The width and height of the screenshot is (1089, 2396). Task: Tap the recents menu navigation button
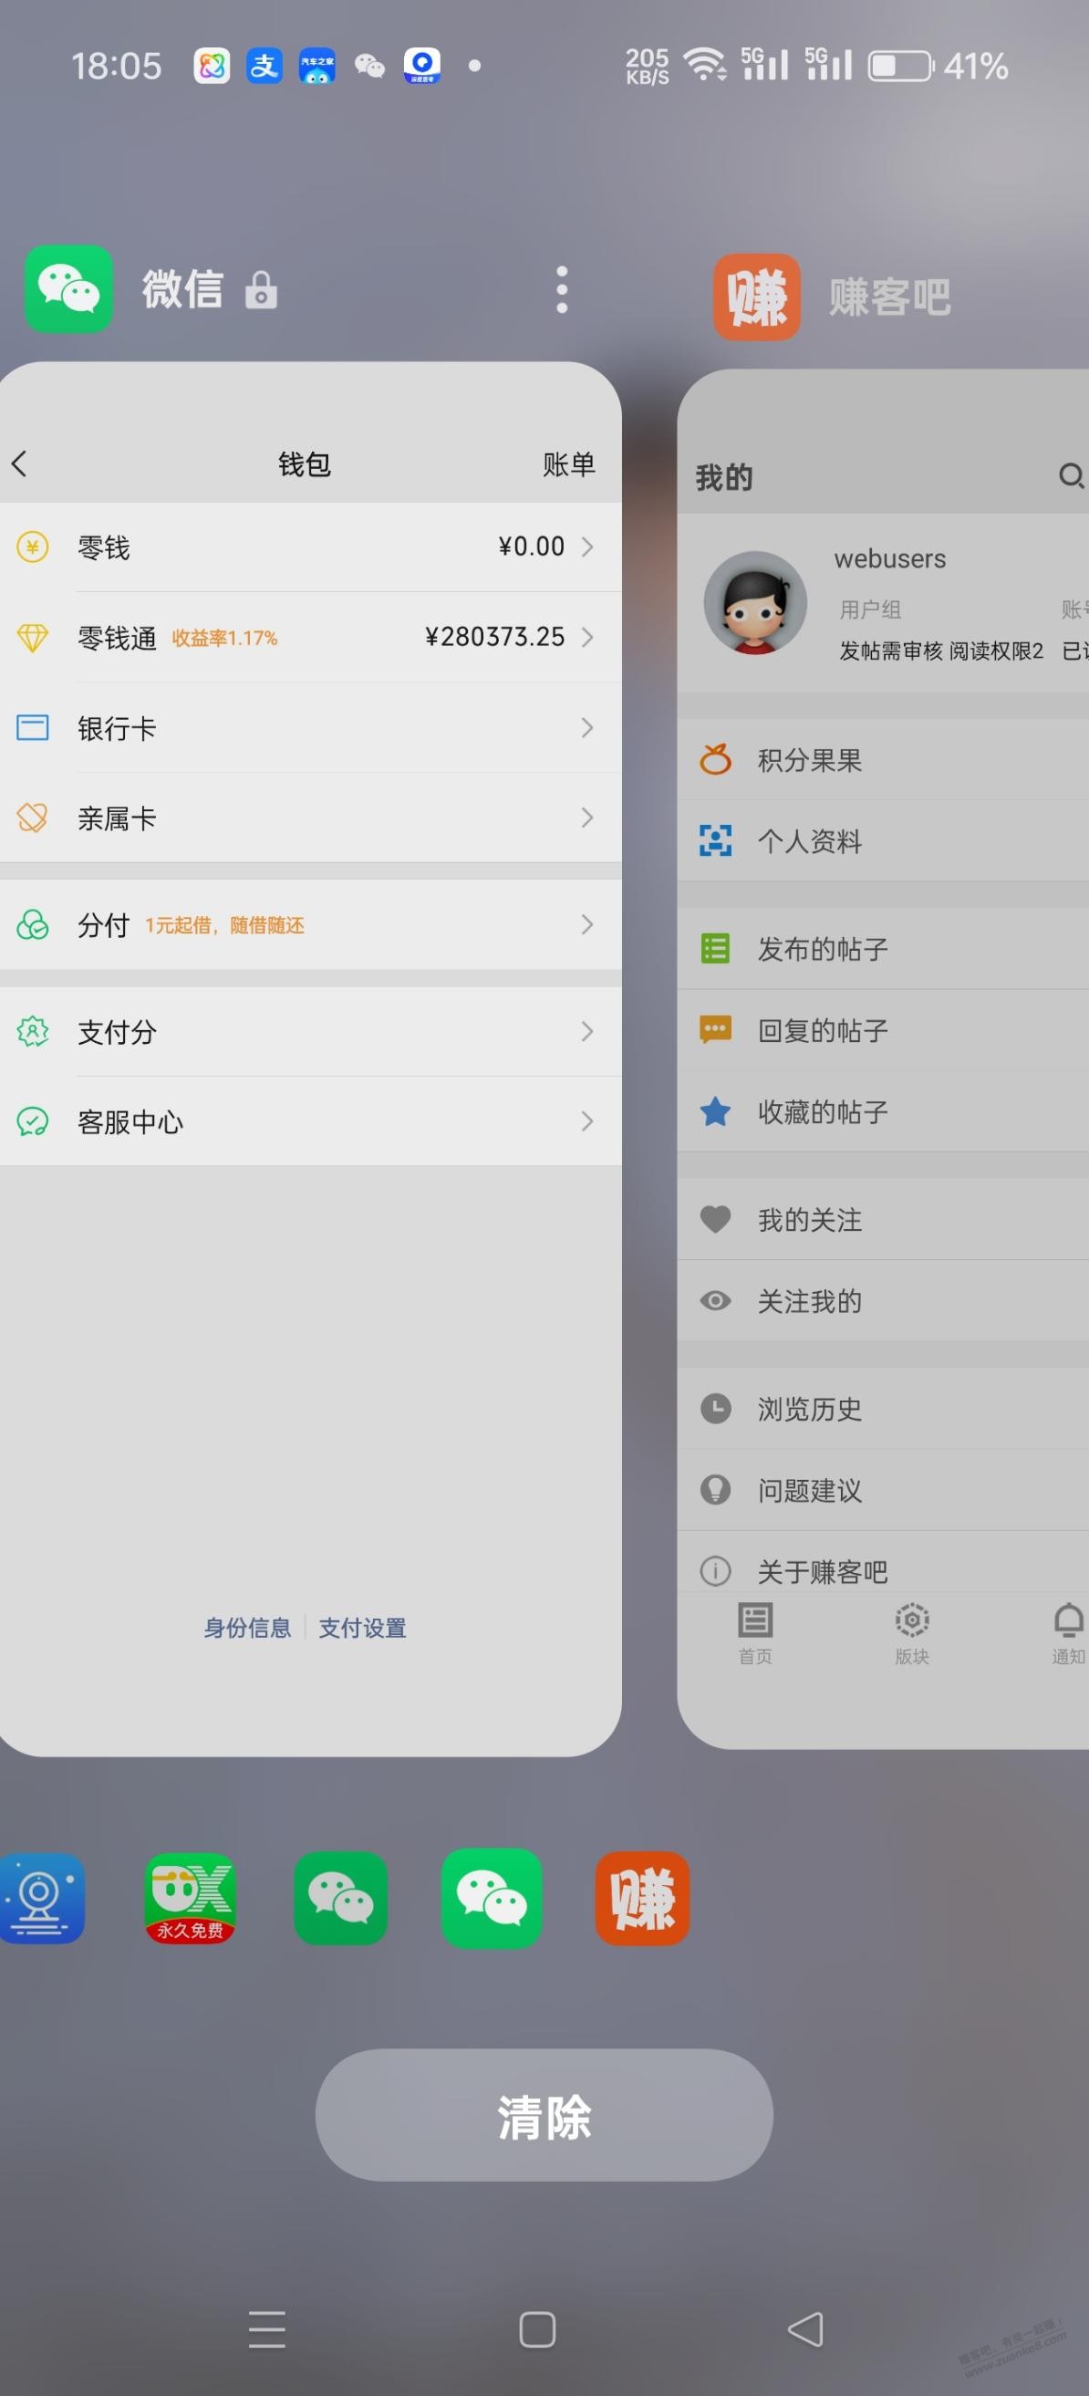pyautogui.click(x=267, y=2329)
